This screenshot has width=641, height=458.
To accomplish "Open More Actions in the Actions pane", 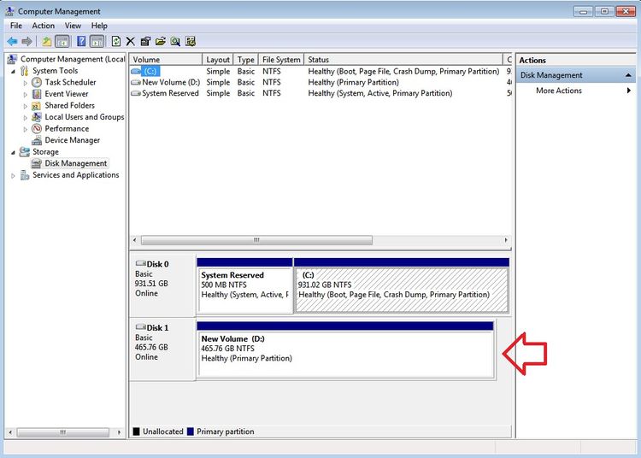I will (x=559, y=91).
